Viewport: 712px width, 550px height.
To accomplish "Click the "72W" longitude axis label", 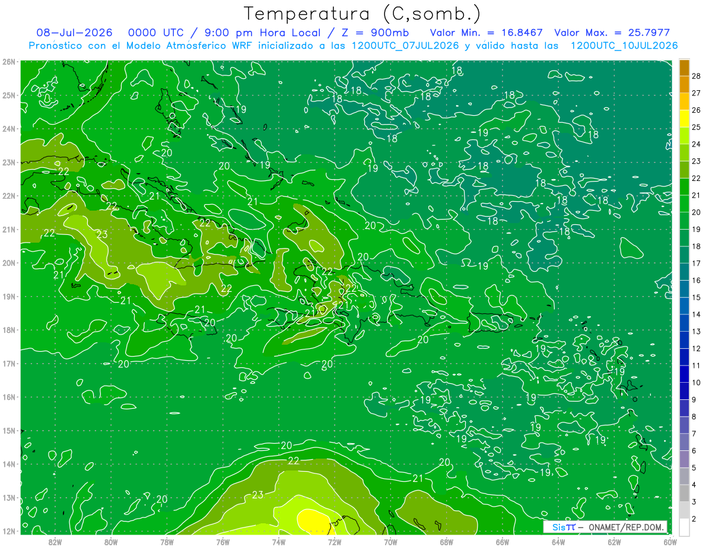I will (x=335, y=541).
